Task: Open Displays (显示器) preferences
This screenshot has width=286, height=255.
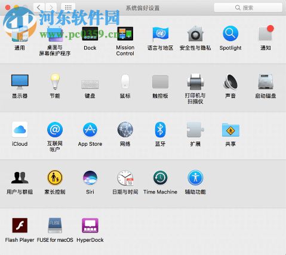Action: (x=20, y=82)
